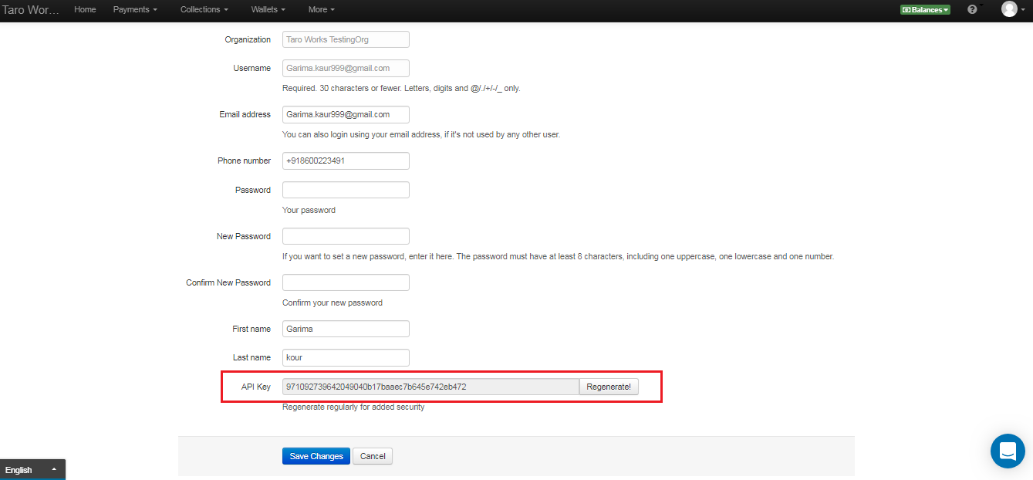
Task: Open the English language selector
Action: tap(32, 470)
